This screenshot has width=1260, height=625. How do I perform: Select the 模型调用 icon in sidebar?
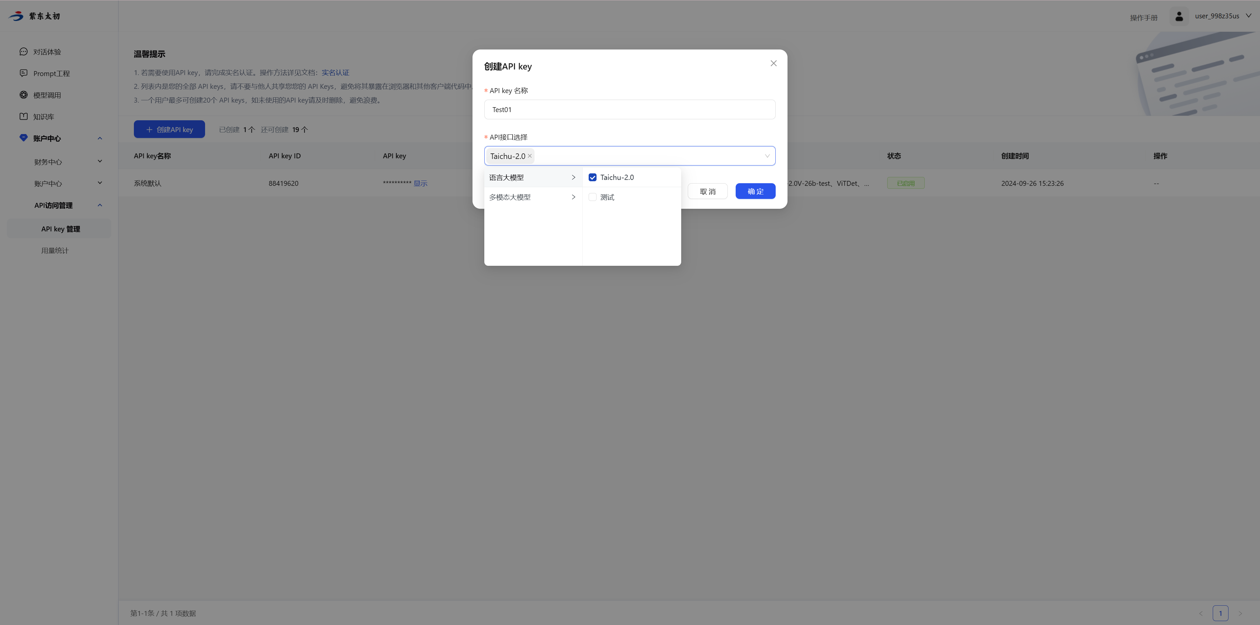(23, 95)
